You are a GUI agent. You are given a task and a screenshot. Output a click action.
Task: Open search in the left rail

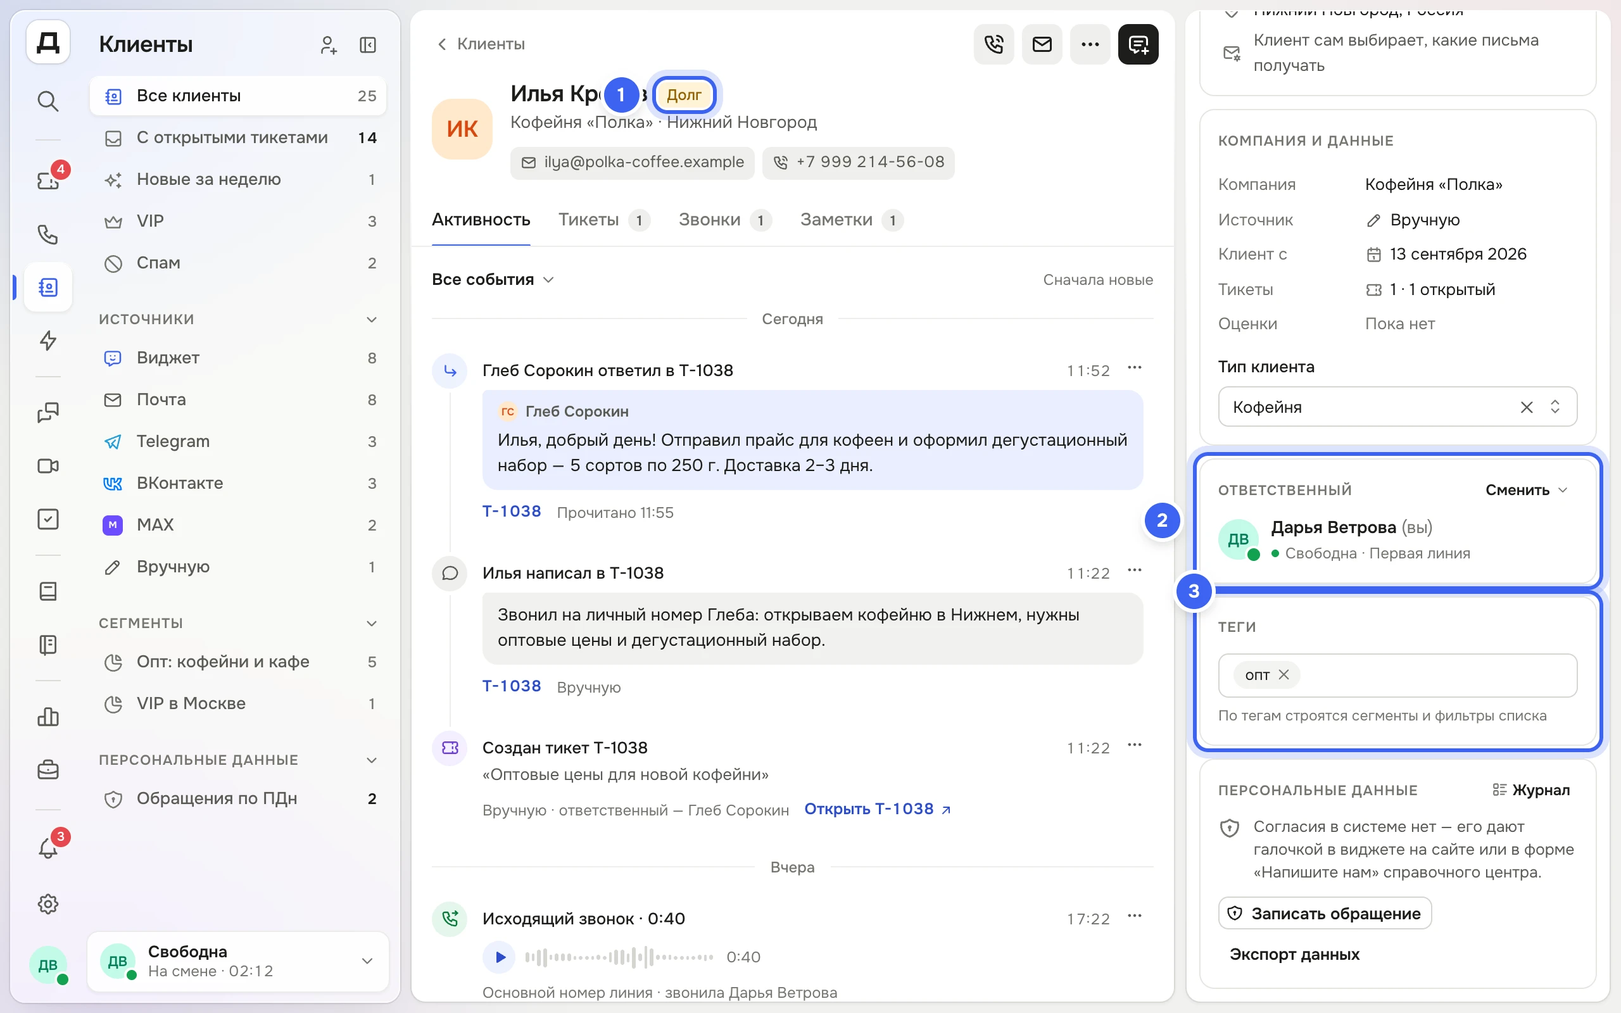pos(47,101)
